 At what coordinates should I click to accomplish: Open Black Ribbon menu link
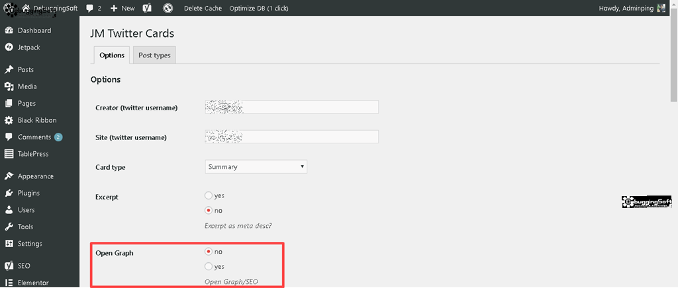pos(37,120)
